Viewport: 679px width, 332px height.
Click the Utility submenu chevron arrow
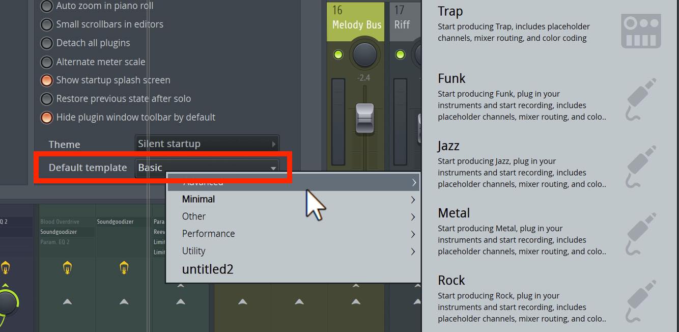coord(413,252)
